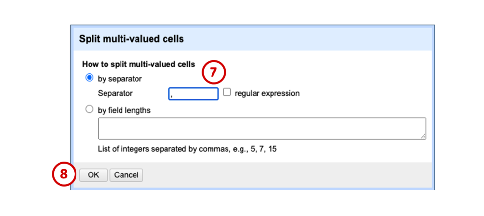Viewport: 484px width, 216px height.
Task: Click the "How to split multi-valued cells" heading
Action: pyautogui.click(x=138, y=64)
